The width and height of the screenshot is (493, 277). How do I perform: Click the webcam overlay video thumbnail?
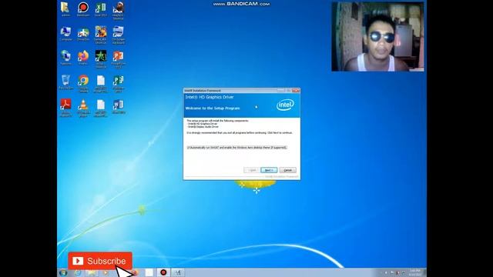(377, 37)
